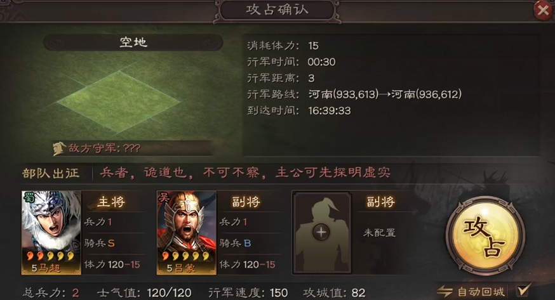Click 马超's star rating row
Viewport: 555px width, 300px height.
pyautogui.click(x=51, y=256)
